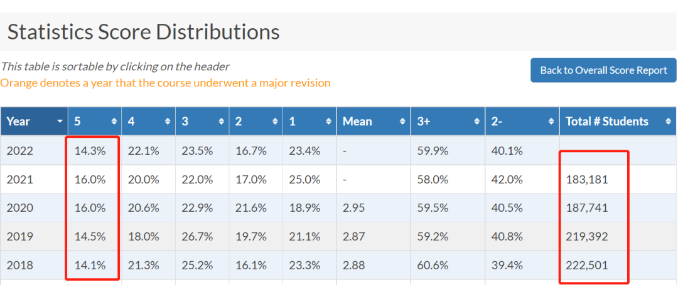Sort by 2- column arrows
The height and width of the screenshot is (285, 678).
pyautogui.click(x=552, y=122)
